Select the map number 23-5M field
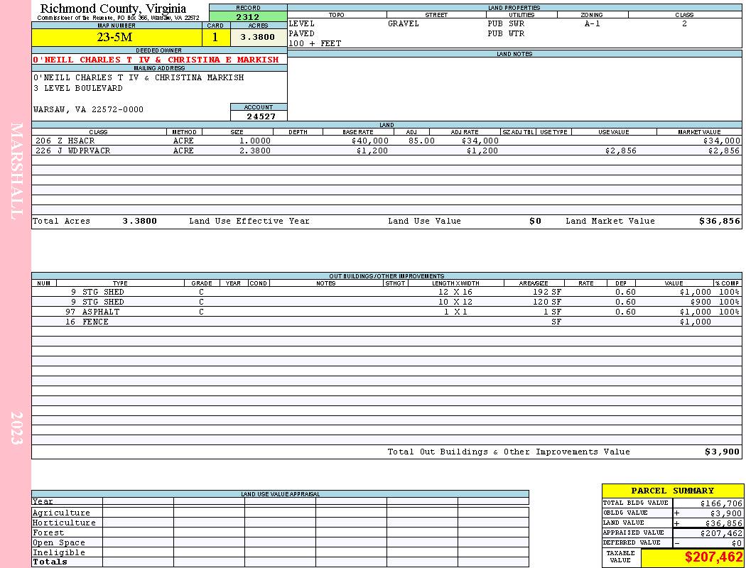This screenshot has width=746, height=568. pos(117,37)
